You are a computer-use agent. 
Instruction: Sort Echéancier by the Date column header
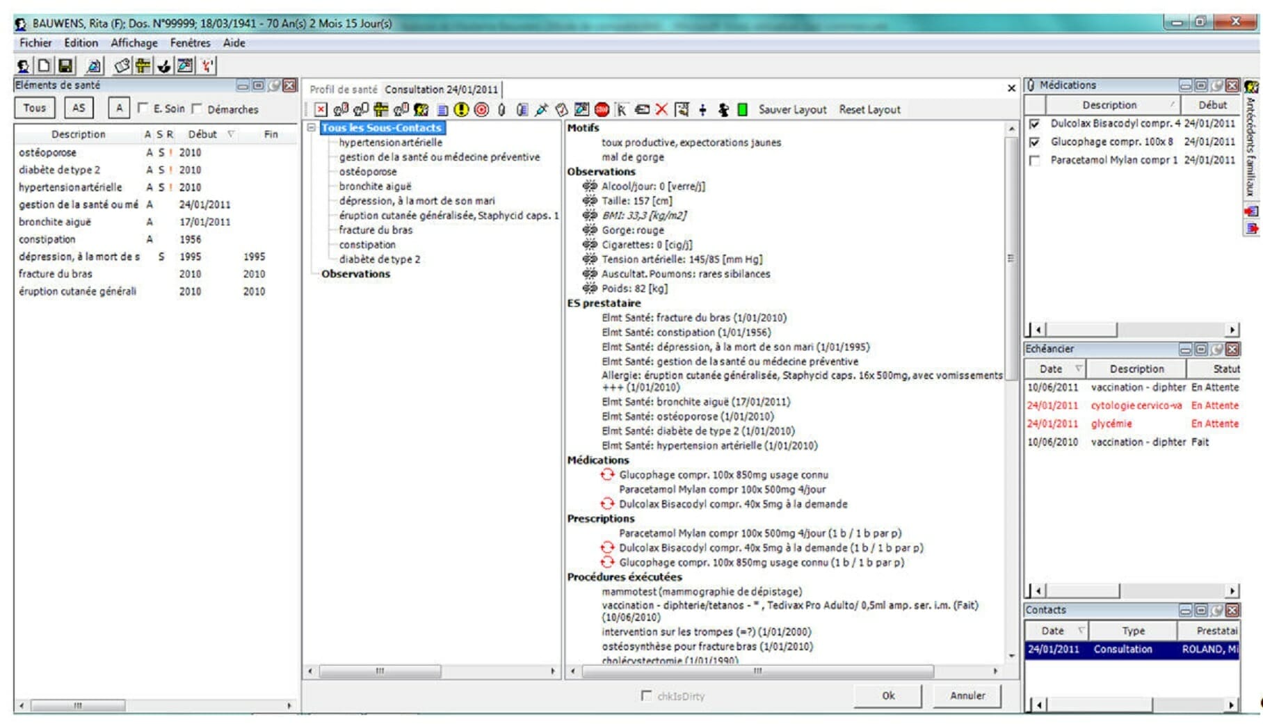coord(1051,369)
